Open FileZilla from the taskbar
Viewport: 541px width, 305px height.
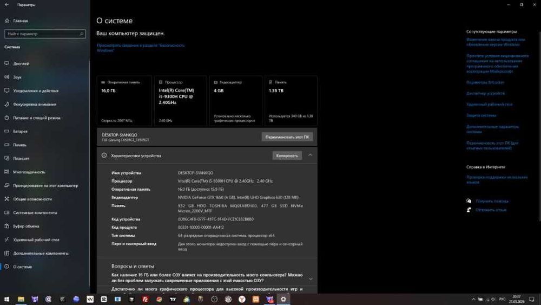tap(145, 299)
